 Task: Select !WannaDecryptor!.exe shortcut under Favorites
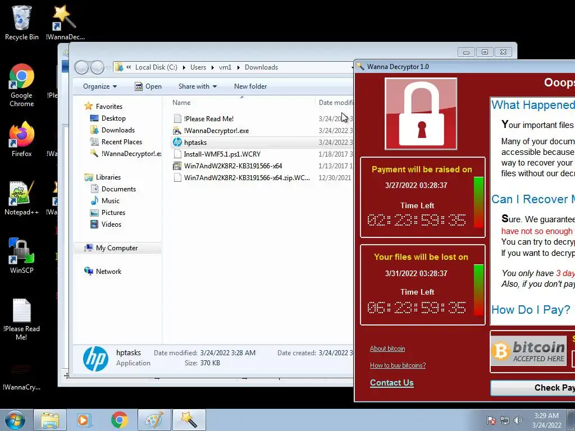point(125,154)
